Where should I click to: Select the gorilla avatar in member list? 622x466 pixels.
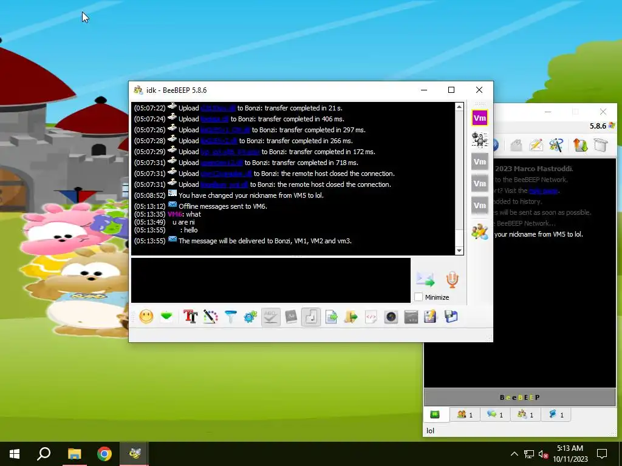point(480,140)
